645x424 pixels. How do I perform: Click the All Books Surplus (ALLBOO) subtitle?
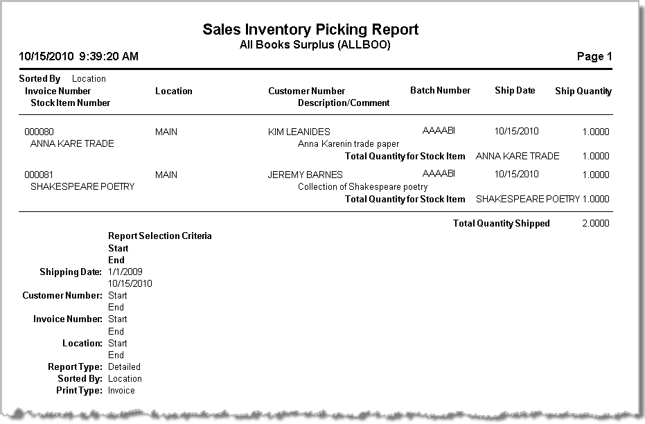(x=310, y=44)
